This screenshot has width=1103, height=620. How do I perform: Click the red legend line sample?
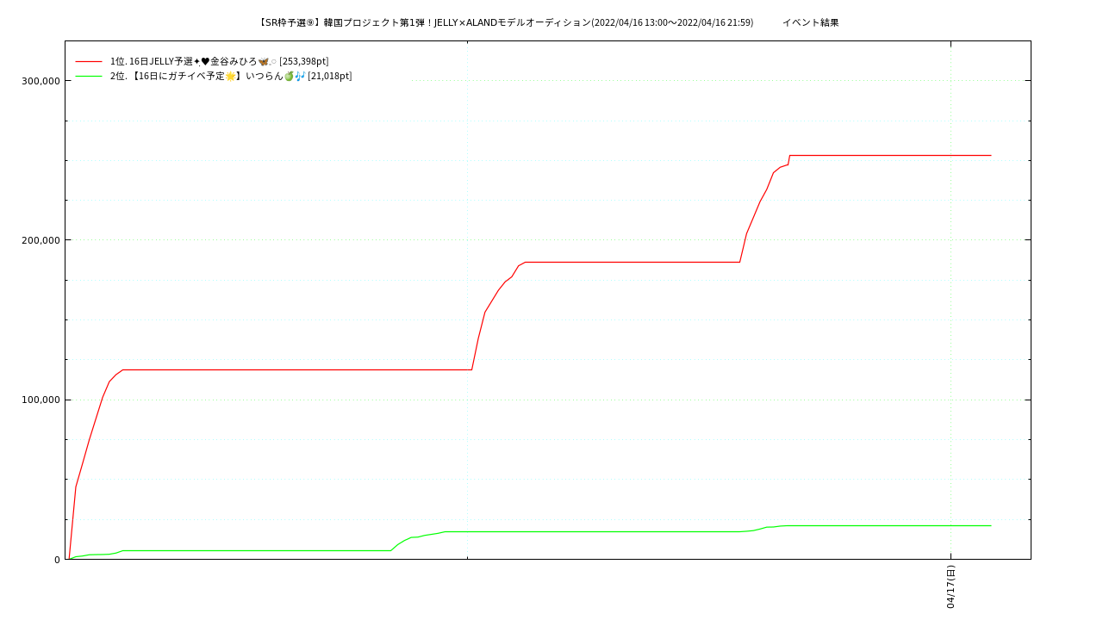pos(89,61)
